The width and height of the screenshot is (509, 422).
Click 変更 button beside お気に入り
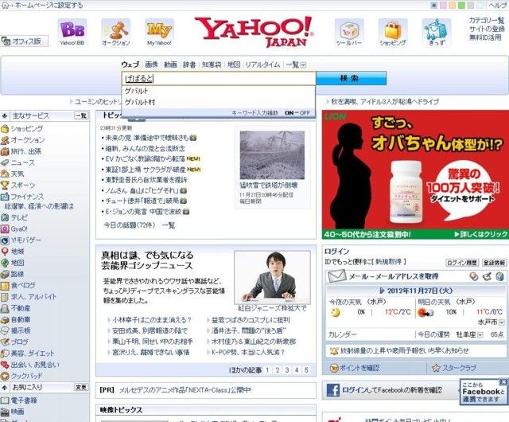[81, 388]
